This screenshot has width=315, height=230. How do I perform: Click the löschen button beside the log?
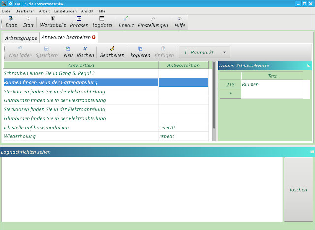[x=298, y=189]
